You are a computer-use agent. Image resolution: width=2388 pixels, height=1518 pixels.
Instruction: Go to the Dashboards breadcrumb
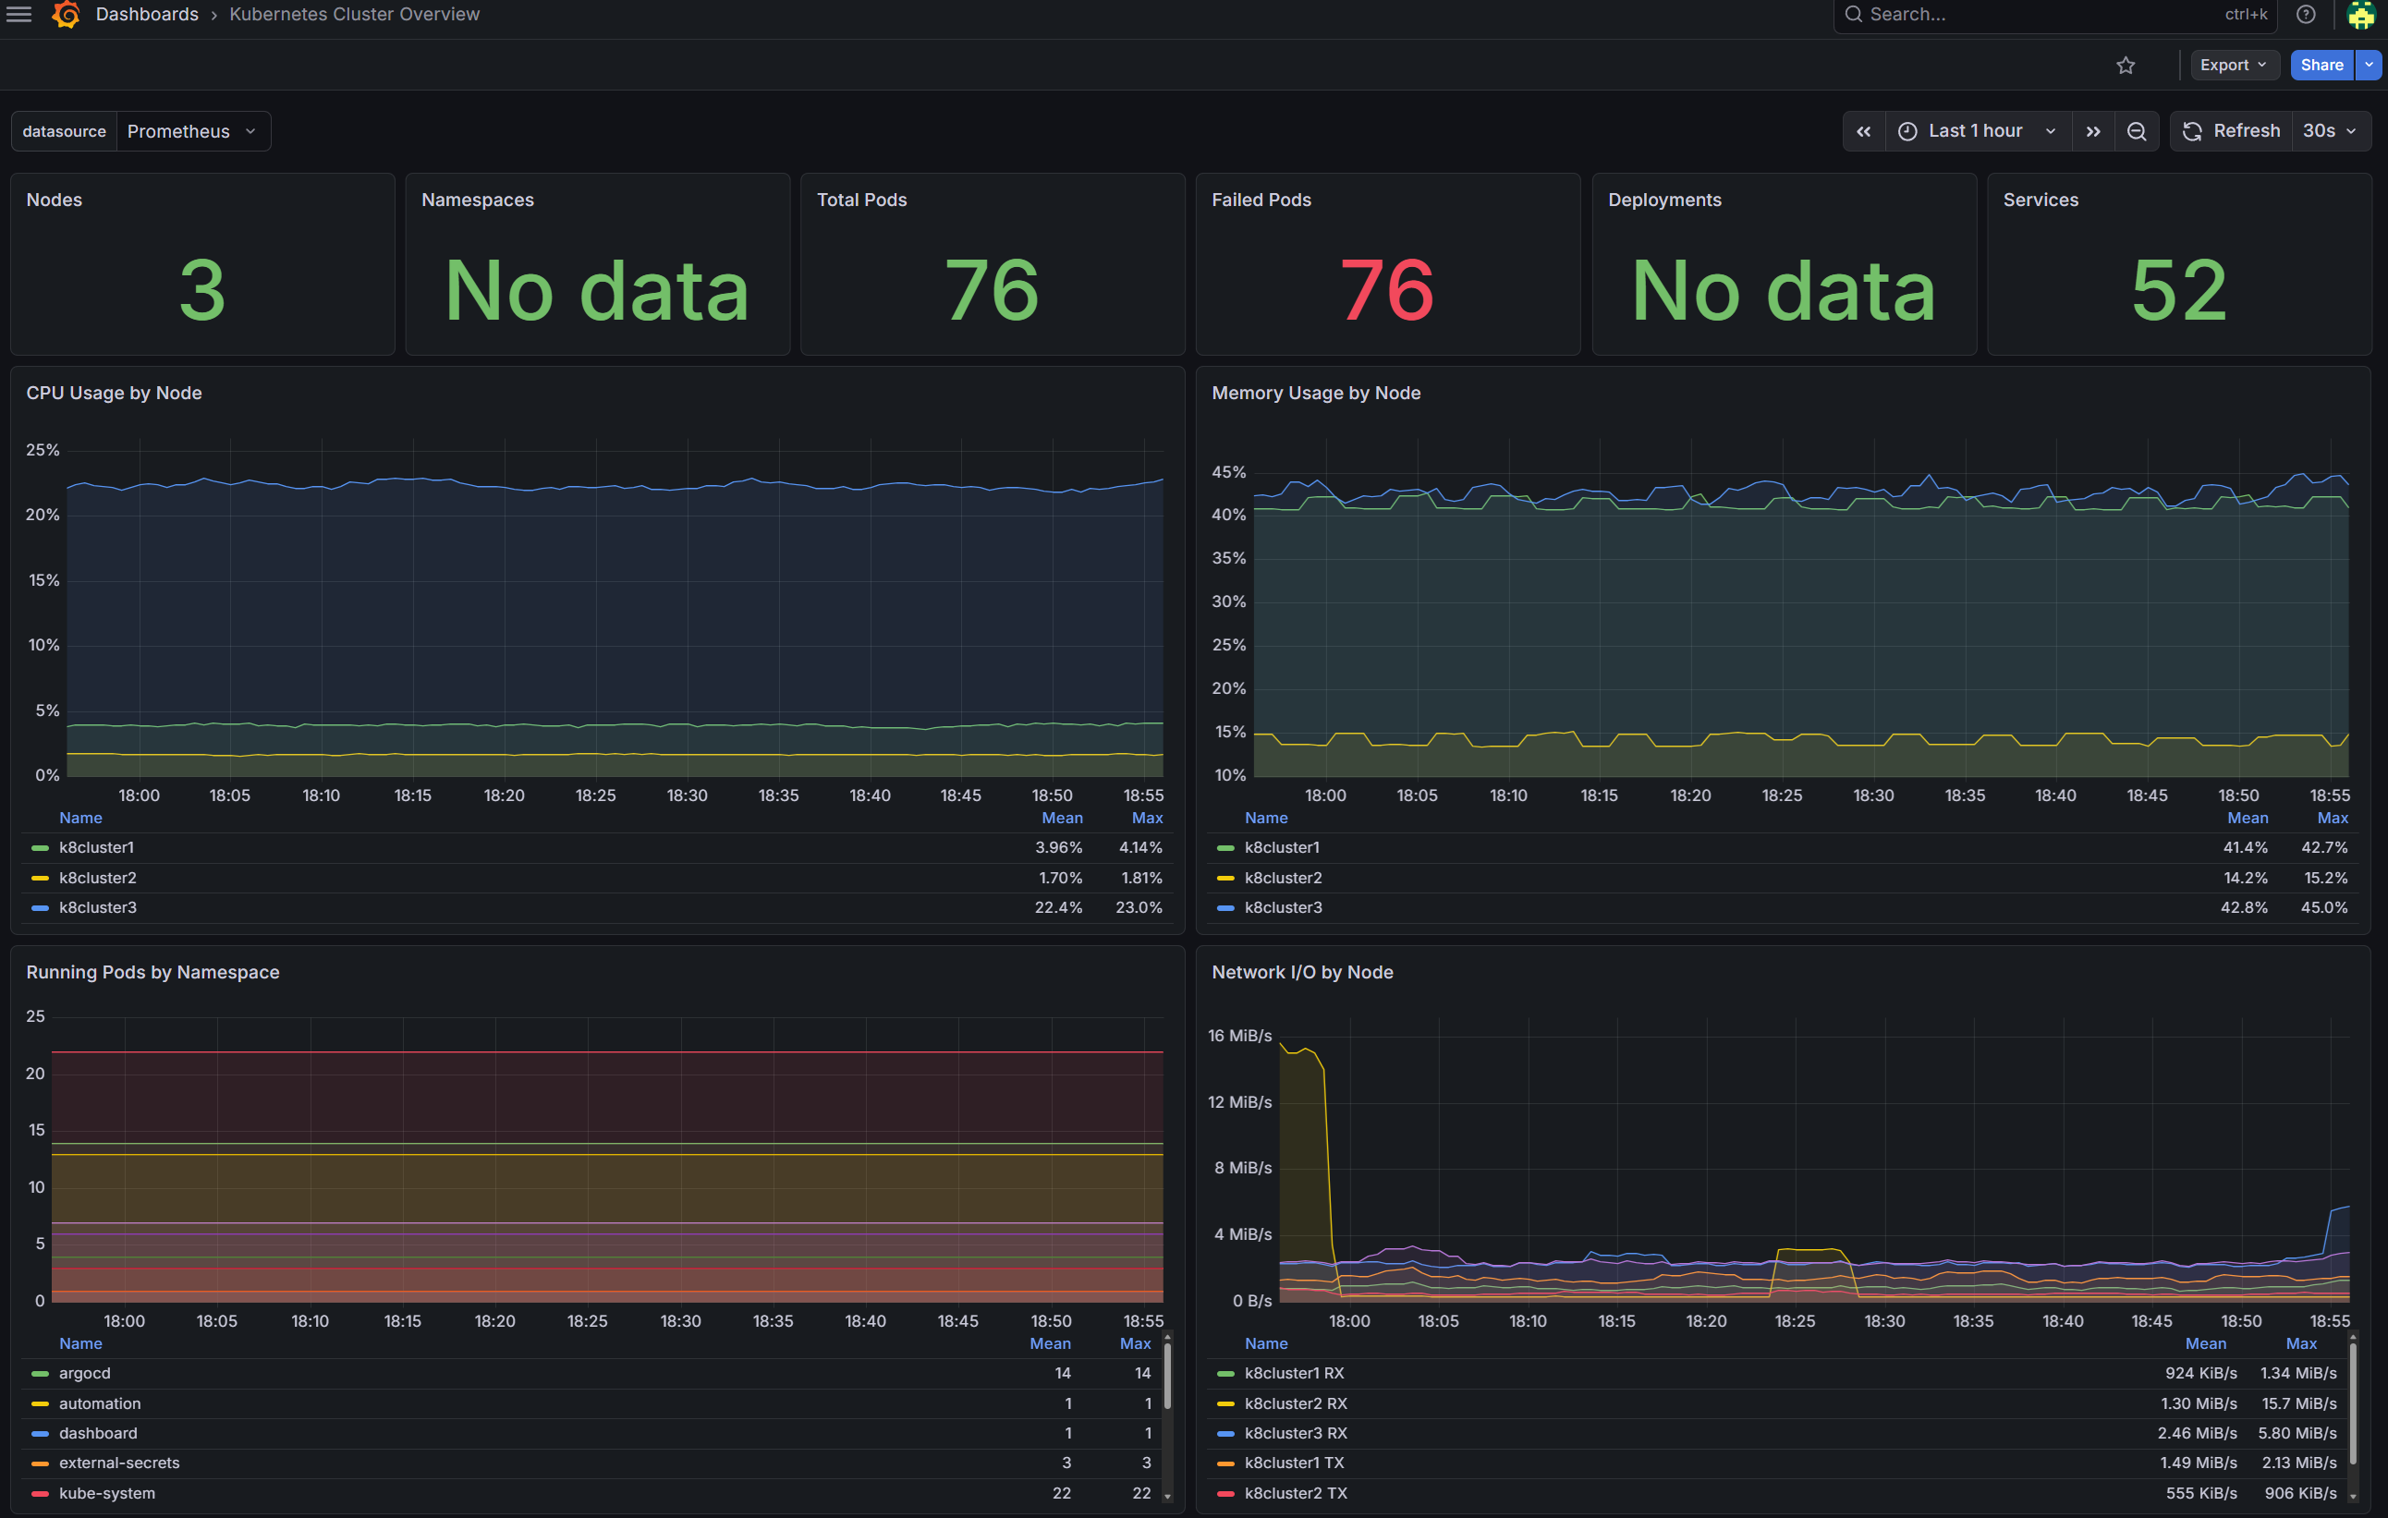tap(147, 14)
